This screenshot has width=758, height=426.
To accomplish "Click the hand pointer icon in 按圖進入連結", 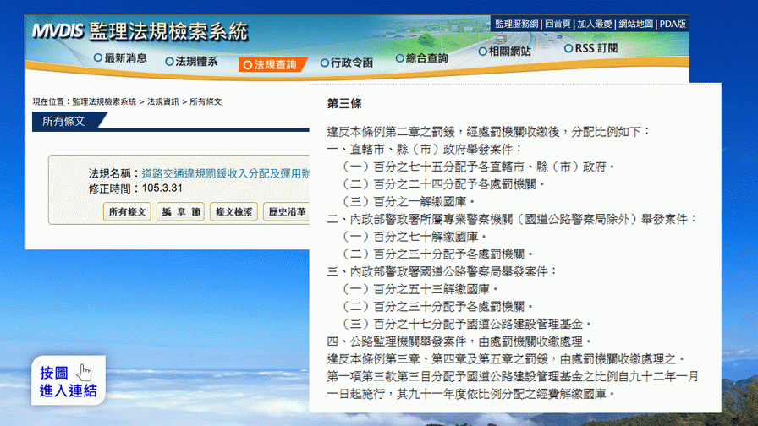I will pos(85,373).
